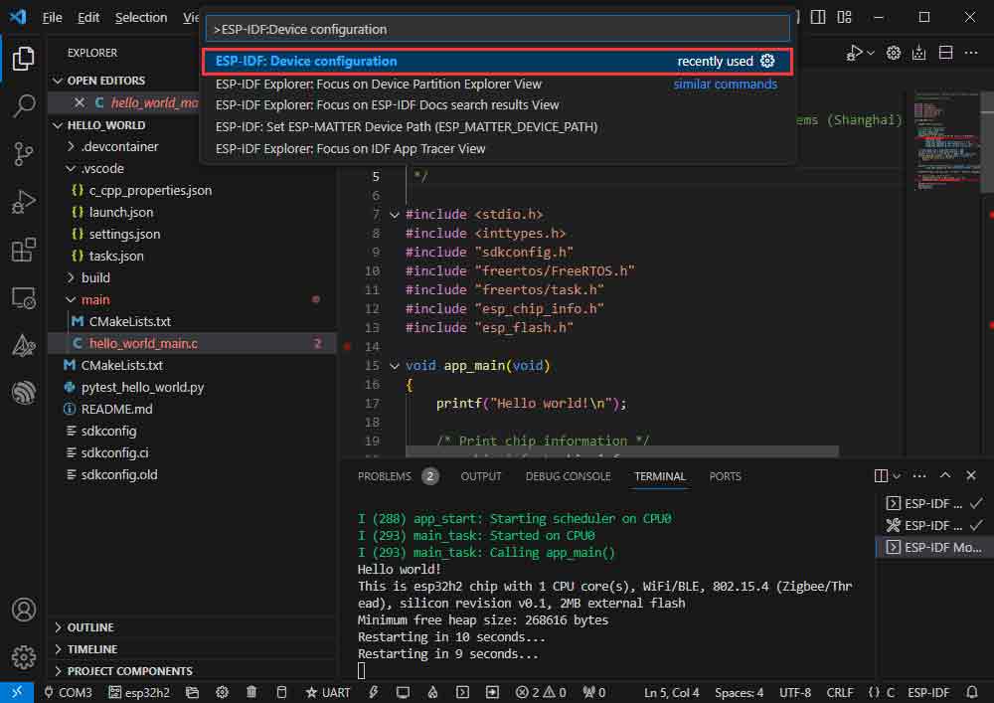The image size is (994, 703).
Task: Open the Manage gear in activity bar
Action: coord(24,657)
